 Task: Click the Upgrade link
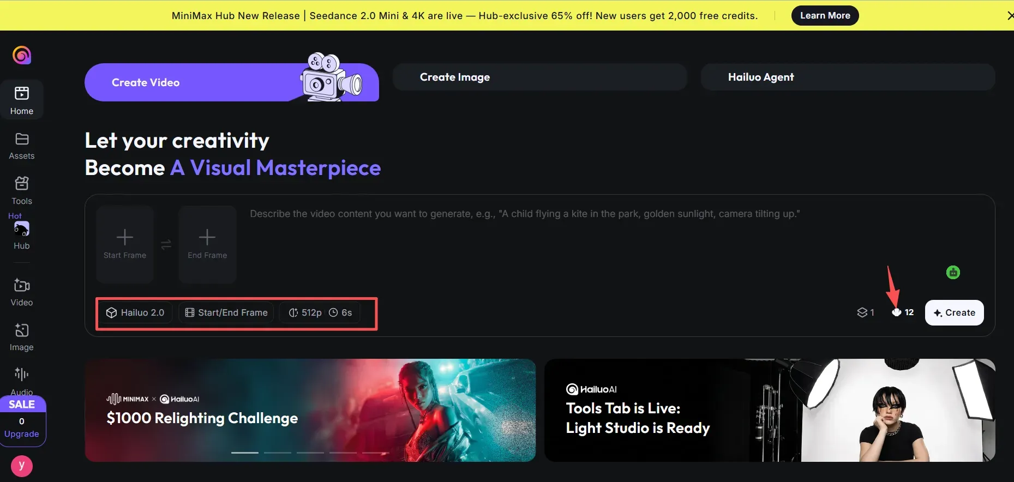point(22,434)
